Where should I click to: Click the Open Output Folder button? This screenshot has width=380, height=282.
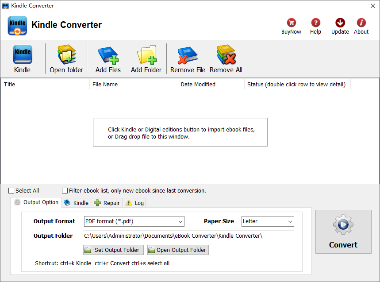(x=178, y=250)
